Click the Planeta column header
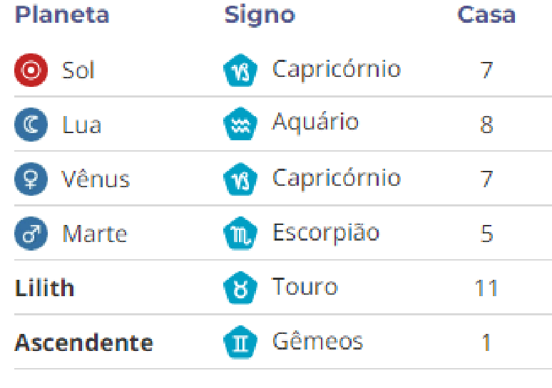Screen dimensions: 552x388 [x=62, y=15]
